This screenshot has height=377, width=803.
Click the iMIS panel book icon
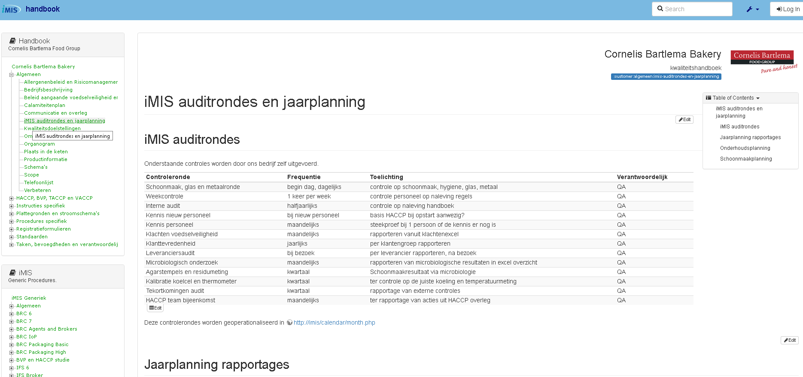pos(12,273)
